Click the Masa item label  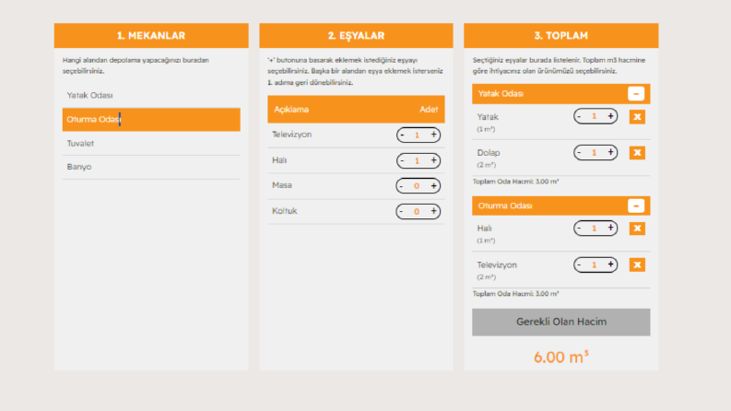(281, 185)
